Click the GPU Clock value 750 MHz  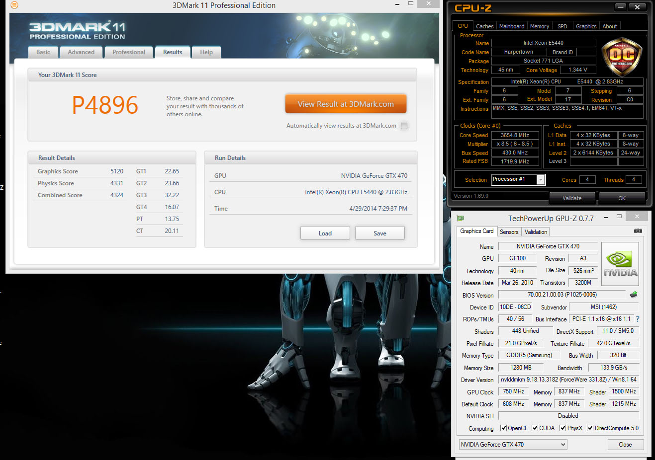[x=513, y=391]
